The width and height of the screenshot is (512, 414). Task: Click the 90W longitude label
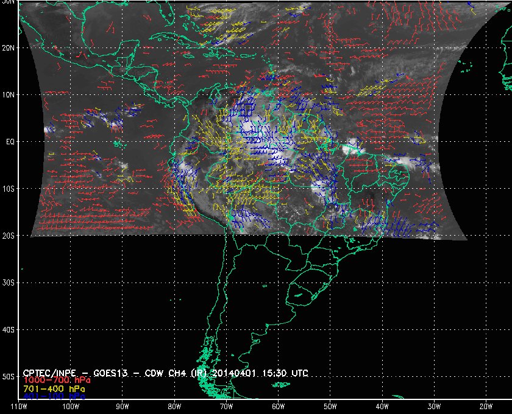pyautogui.click(x=123, y=407)
